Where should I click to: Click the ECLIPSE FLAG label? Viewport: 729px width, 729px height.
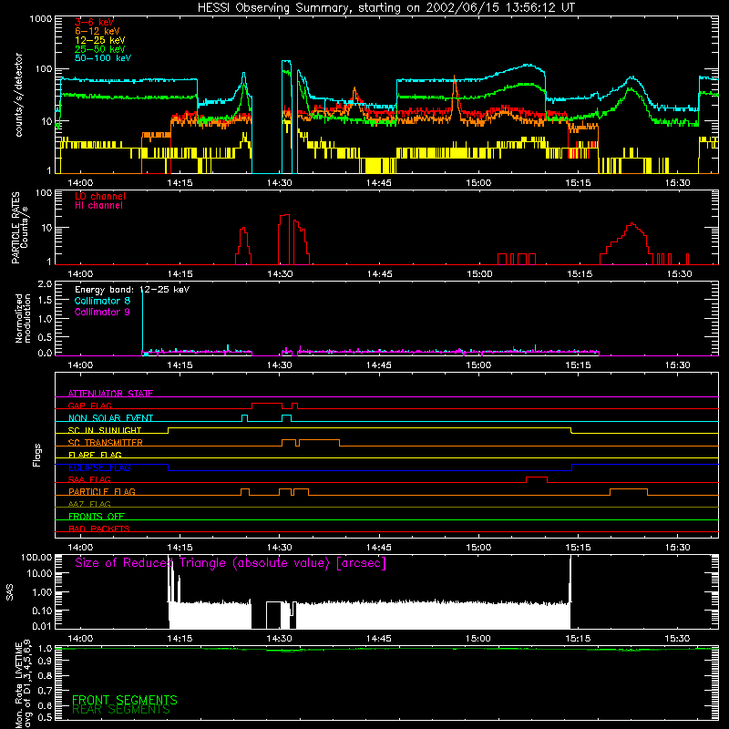99,467
